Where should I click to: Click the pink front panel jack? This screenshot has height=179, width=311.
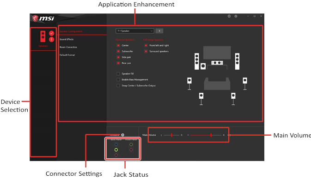coord(131,150)
